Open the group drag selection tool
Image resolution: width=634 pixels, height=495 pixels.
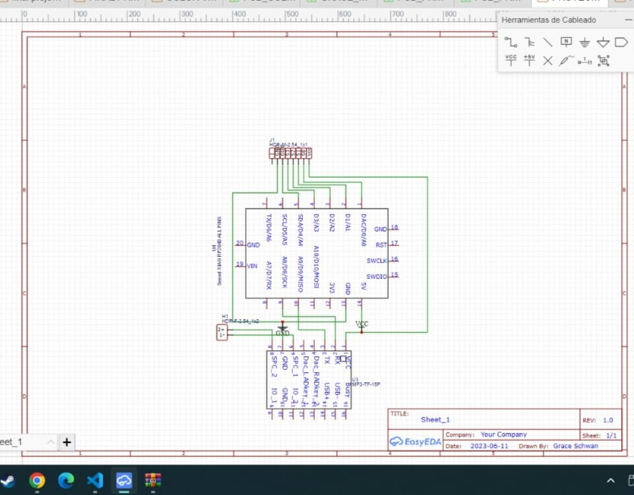pos(602,61)
